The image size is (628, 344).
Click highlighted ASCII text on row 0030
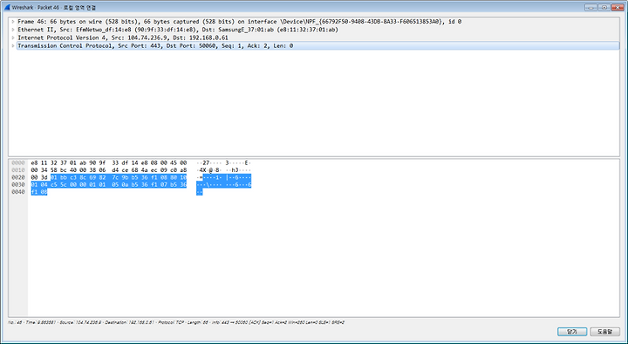click(x=223, y=184)
